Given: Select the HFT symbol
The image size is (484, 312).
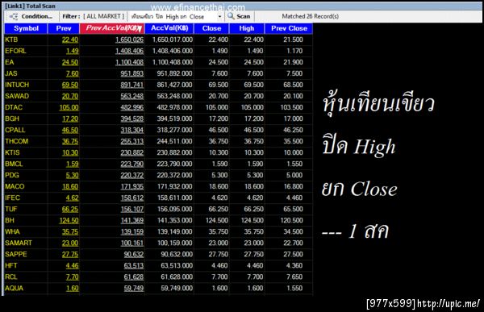Looking at the screenshot, I should (x=11, y=266).
